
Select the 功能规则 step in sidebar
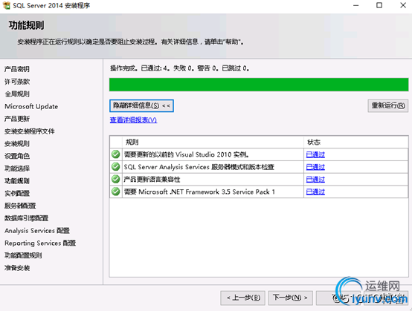pos(17,180)
